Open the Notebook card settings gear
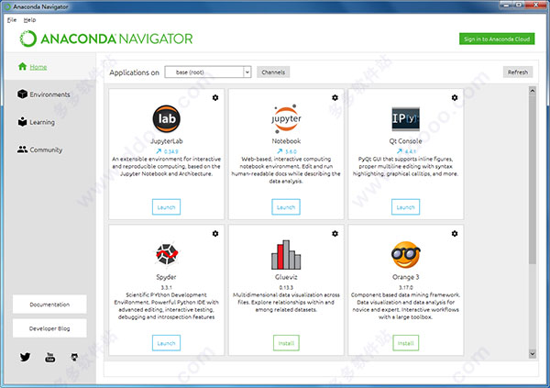The image size is (550, 388). 335,97
